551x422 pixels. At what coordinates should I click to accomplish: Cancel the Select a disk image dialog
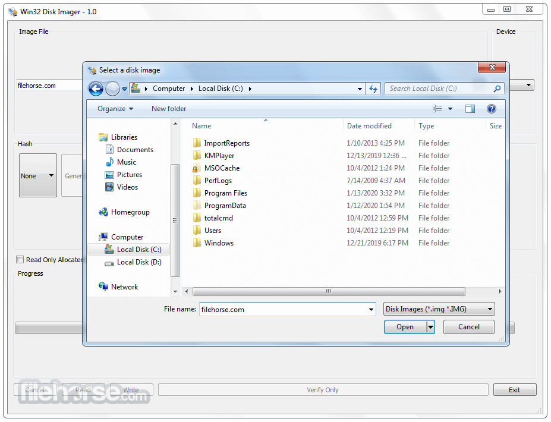point(469,327)
